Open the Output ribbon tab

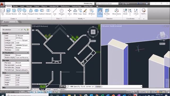[37, 6]
